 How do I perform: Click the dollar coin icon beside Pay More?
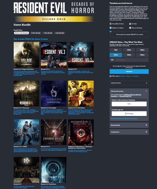110,24
